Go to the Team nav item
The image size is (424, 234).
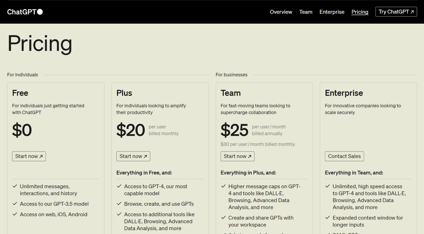coord(306,12)
